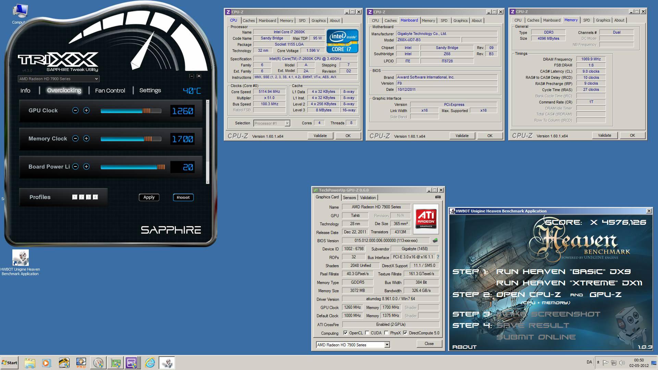The image size is (658, 370).
Task: Open the Heaven PRO taskbar icon
Action: [x=81, y=363]
